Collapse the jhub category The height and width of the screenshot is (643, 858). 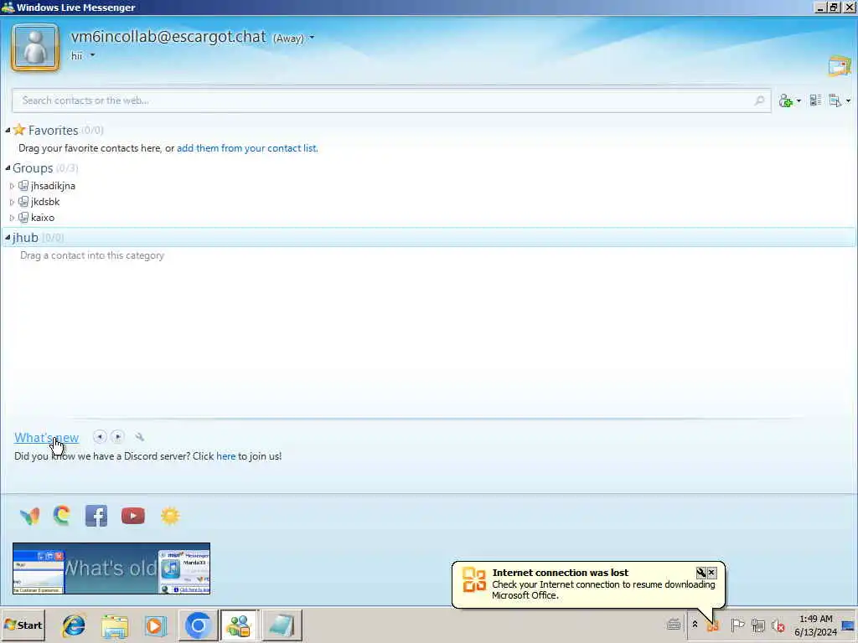click(8, 237)
